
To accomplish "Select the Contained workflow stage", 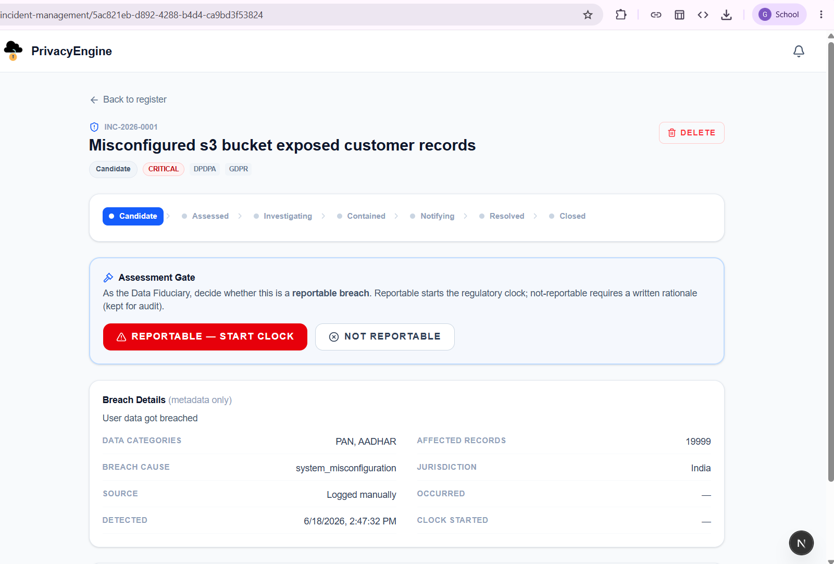I will click(x=361, y=216).
